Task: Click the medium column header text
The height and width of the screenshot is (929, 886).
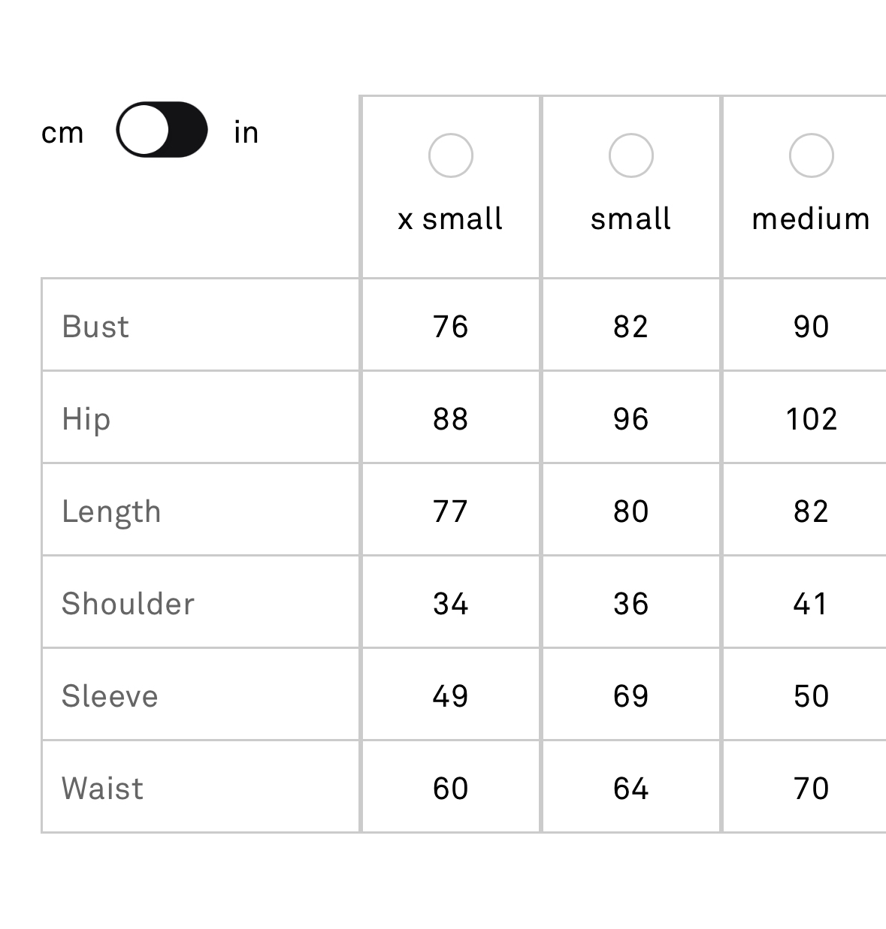Action: [x=811, y=219]
